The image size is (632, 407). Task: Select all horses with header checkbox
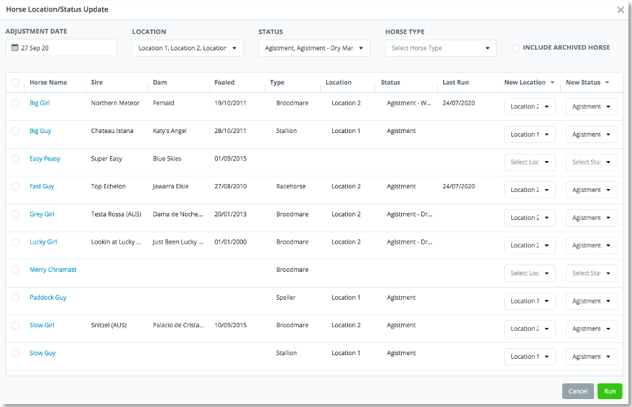[x=15, y=83]
